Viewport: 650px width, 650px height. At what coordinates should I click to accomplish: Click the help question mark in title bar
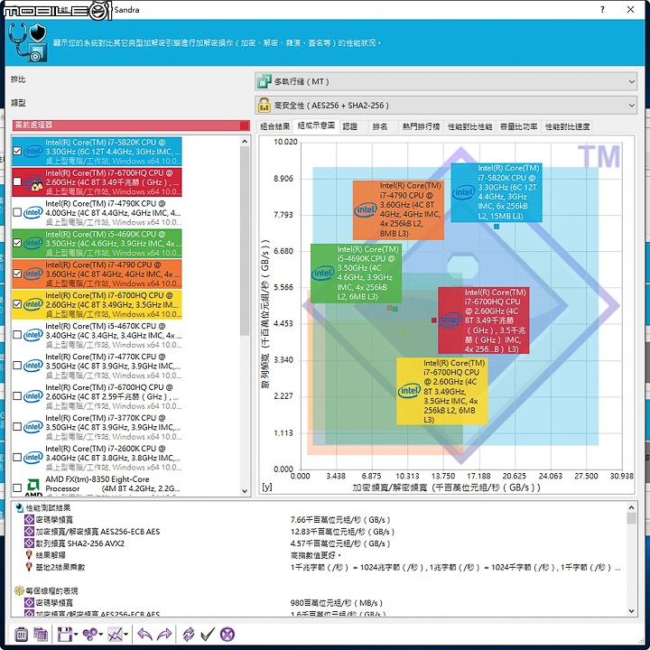pos(602,10)
